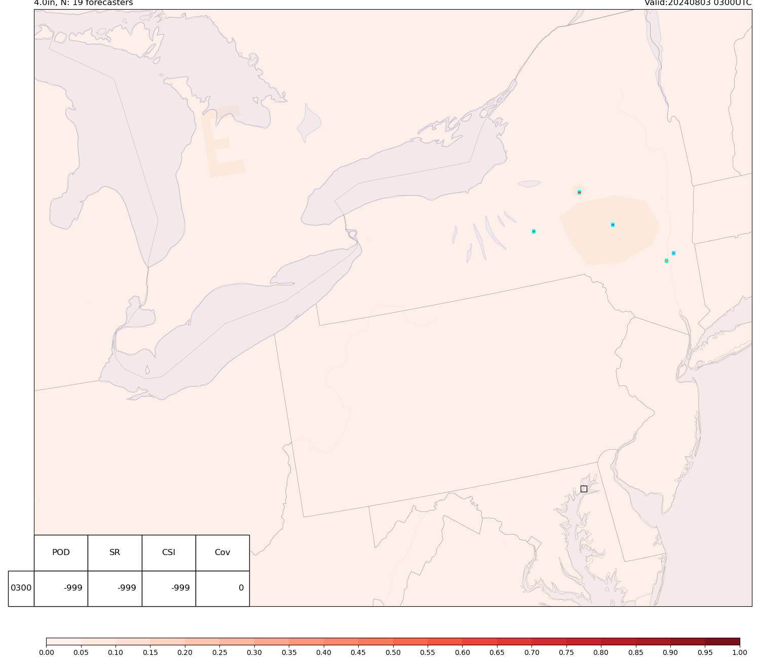
Task: Click the 0.10 colorbar tick label
Action: tap(116, 652)
